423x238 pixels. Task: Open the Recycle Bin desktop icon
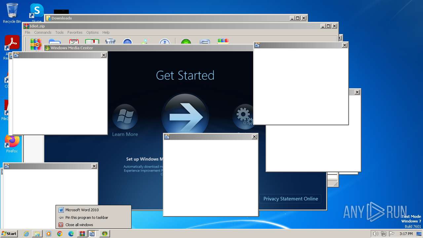tap(12, 13)
